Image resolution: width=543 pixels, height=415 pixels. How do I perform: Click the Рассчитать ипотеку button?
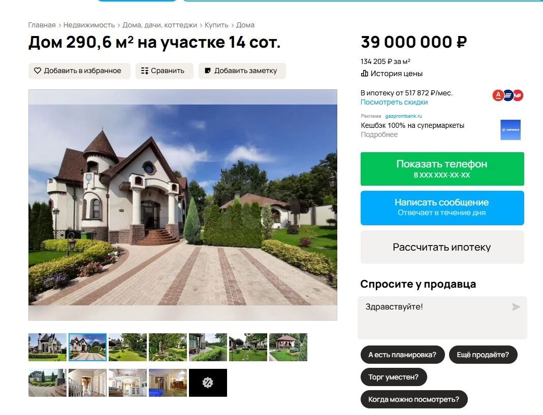442,247
